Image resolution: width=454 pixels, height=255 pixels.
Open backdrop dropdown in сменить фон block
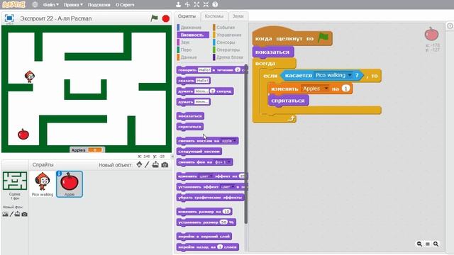tap(228, 162)
